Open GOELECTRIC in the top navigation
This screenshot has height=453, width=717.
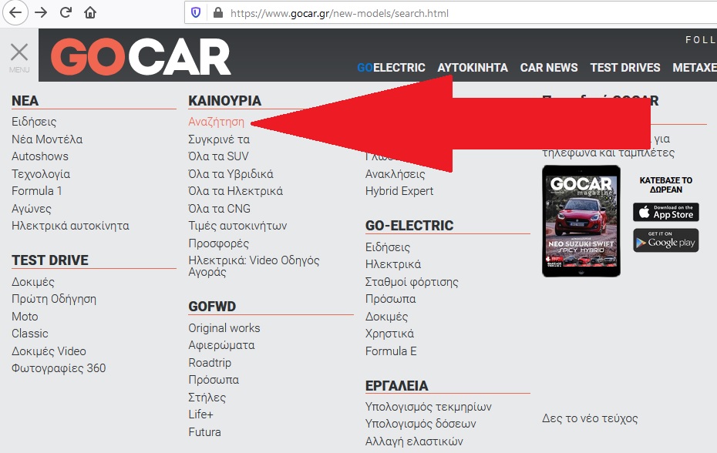point(391,68)
